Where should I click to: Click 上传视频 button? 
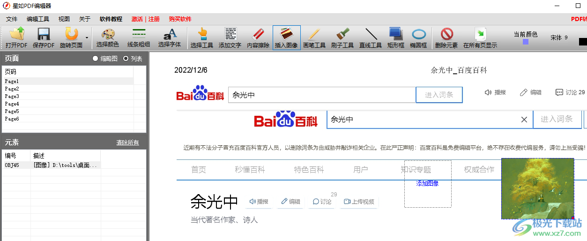coord(359,202)
